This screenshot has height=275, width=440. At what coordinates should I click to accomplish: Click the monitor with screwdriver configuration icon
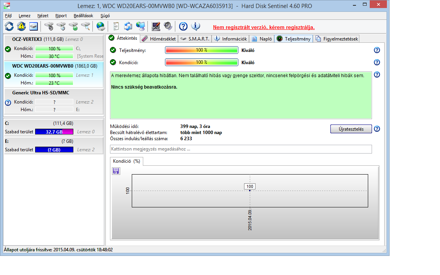click(156, 26)
